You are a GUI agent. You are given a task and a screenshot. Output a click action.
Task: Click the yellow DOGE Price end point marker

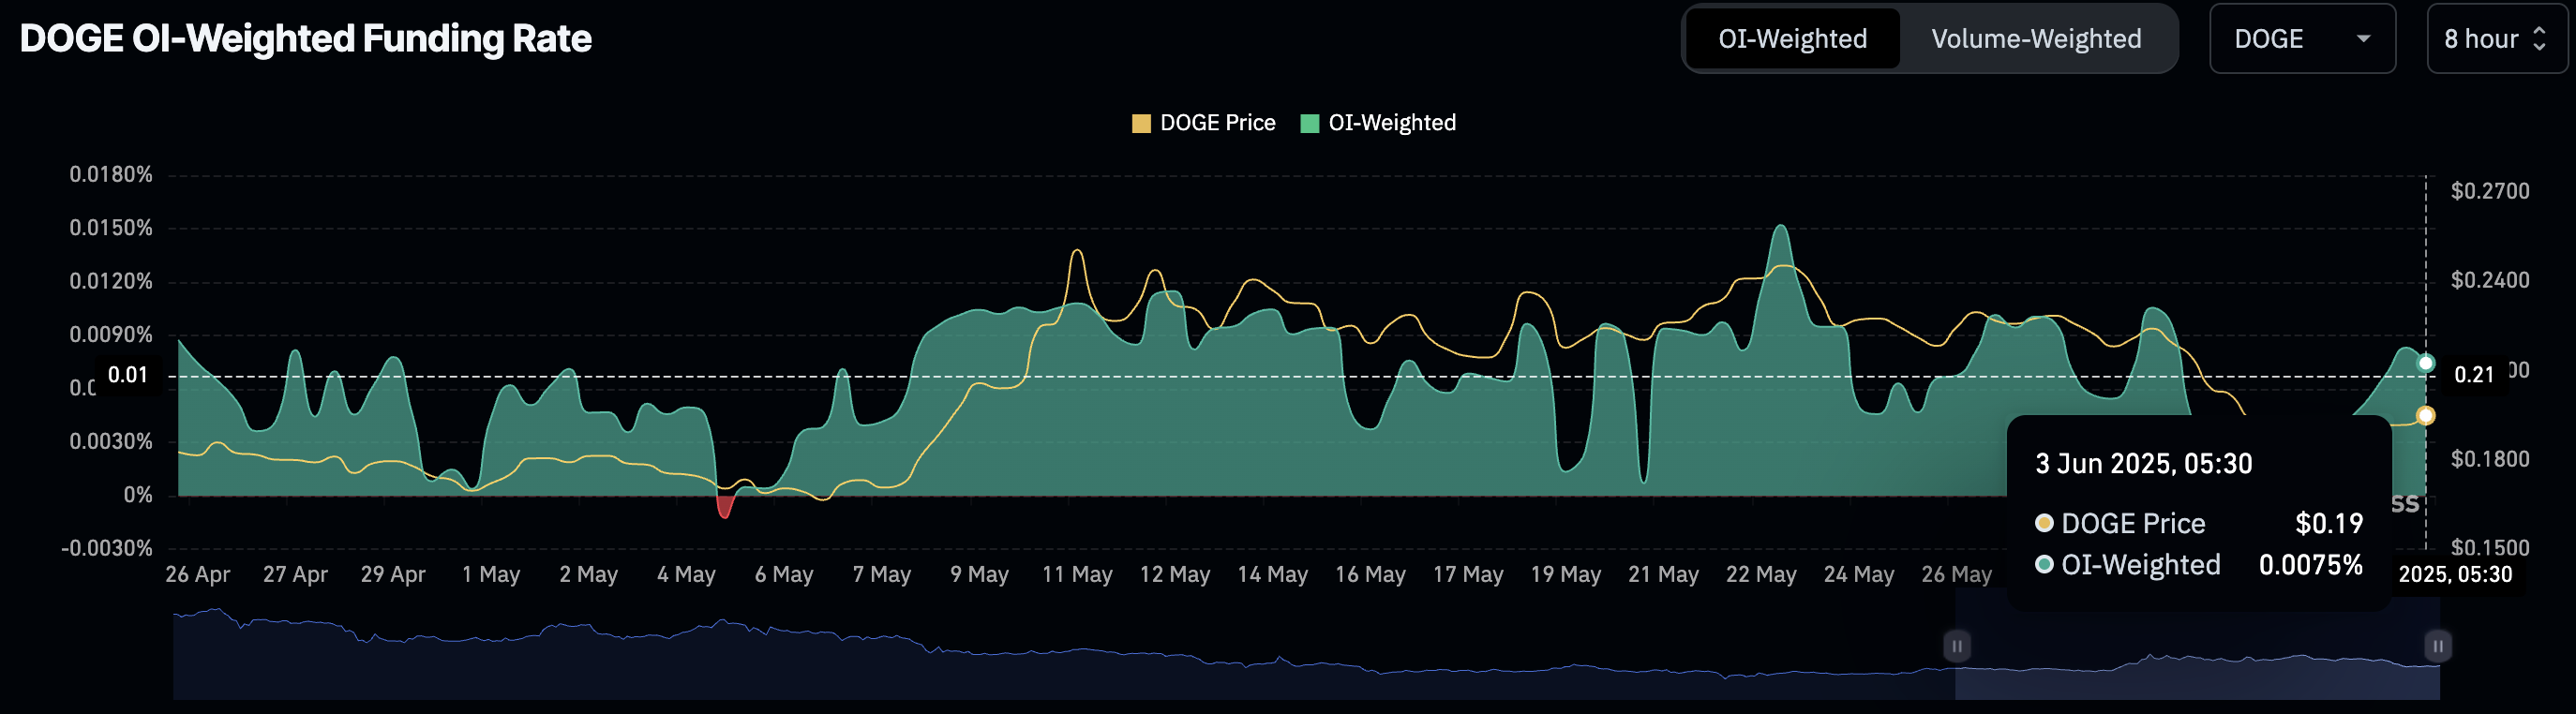coord(2426,415)
